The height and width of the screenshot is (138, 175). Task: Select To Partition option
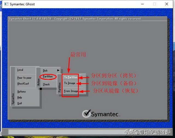71,77
